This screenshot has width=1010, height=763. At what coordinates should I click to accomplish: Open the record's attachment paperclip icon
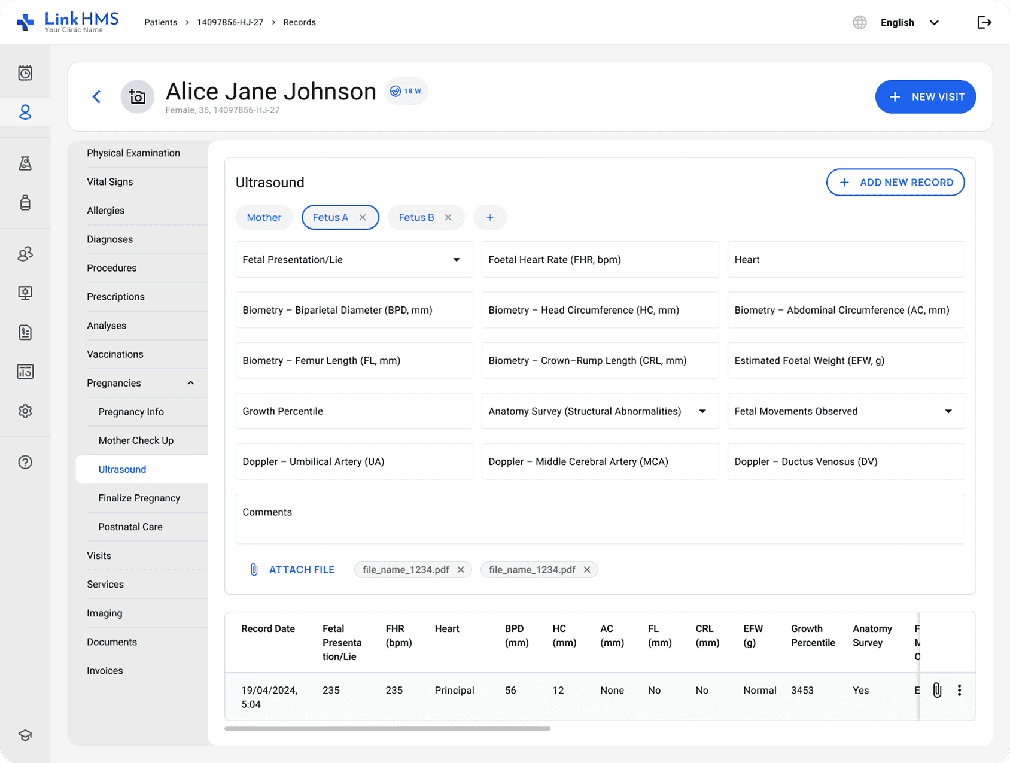pyautogui.click(x=937, y=690)
